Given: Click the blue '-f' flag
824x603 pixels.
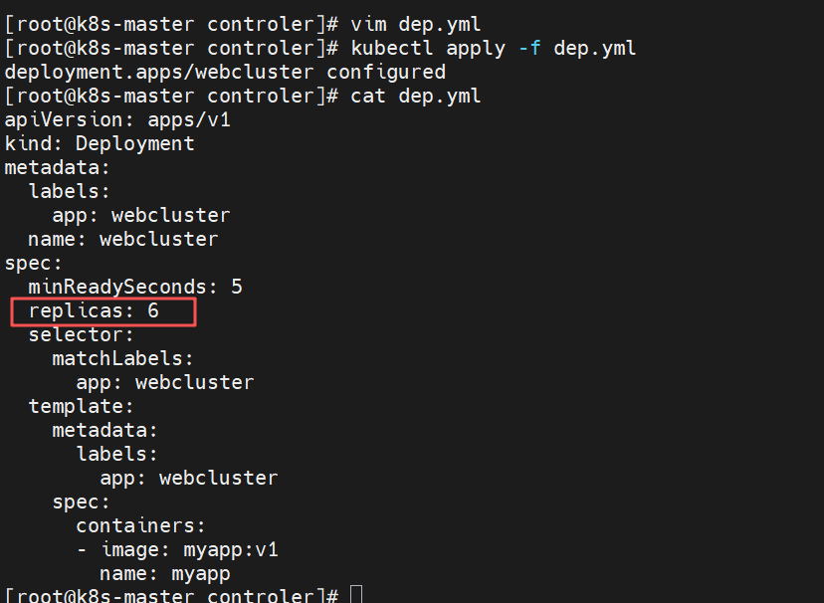Looking at the screenshot, I should (529, 49).
